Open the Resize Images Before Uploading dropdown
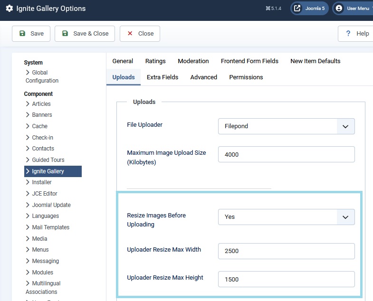This screenshot has height=301, width=373. coord(286,216)
